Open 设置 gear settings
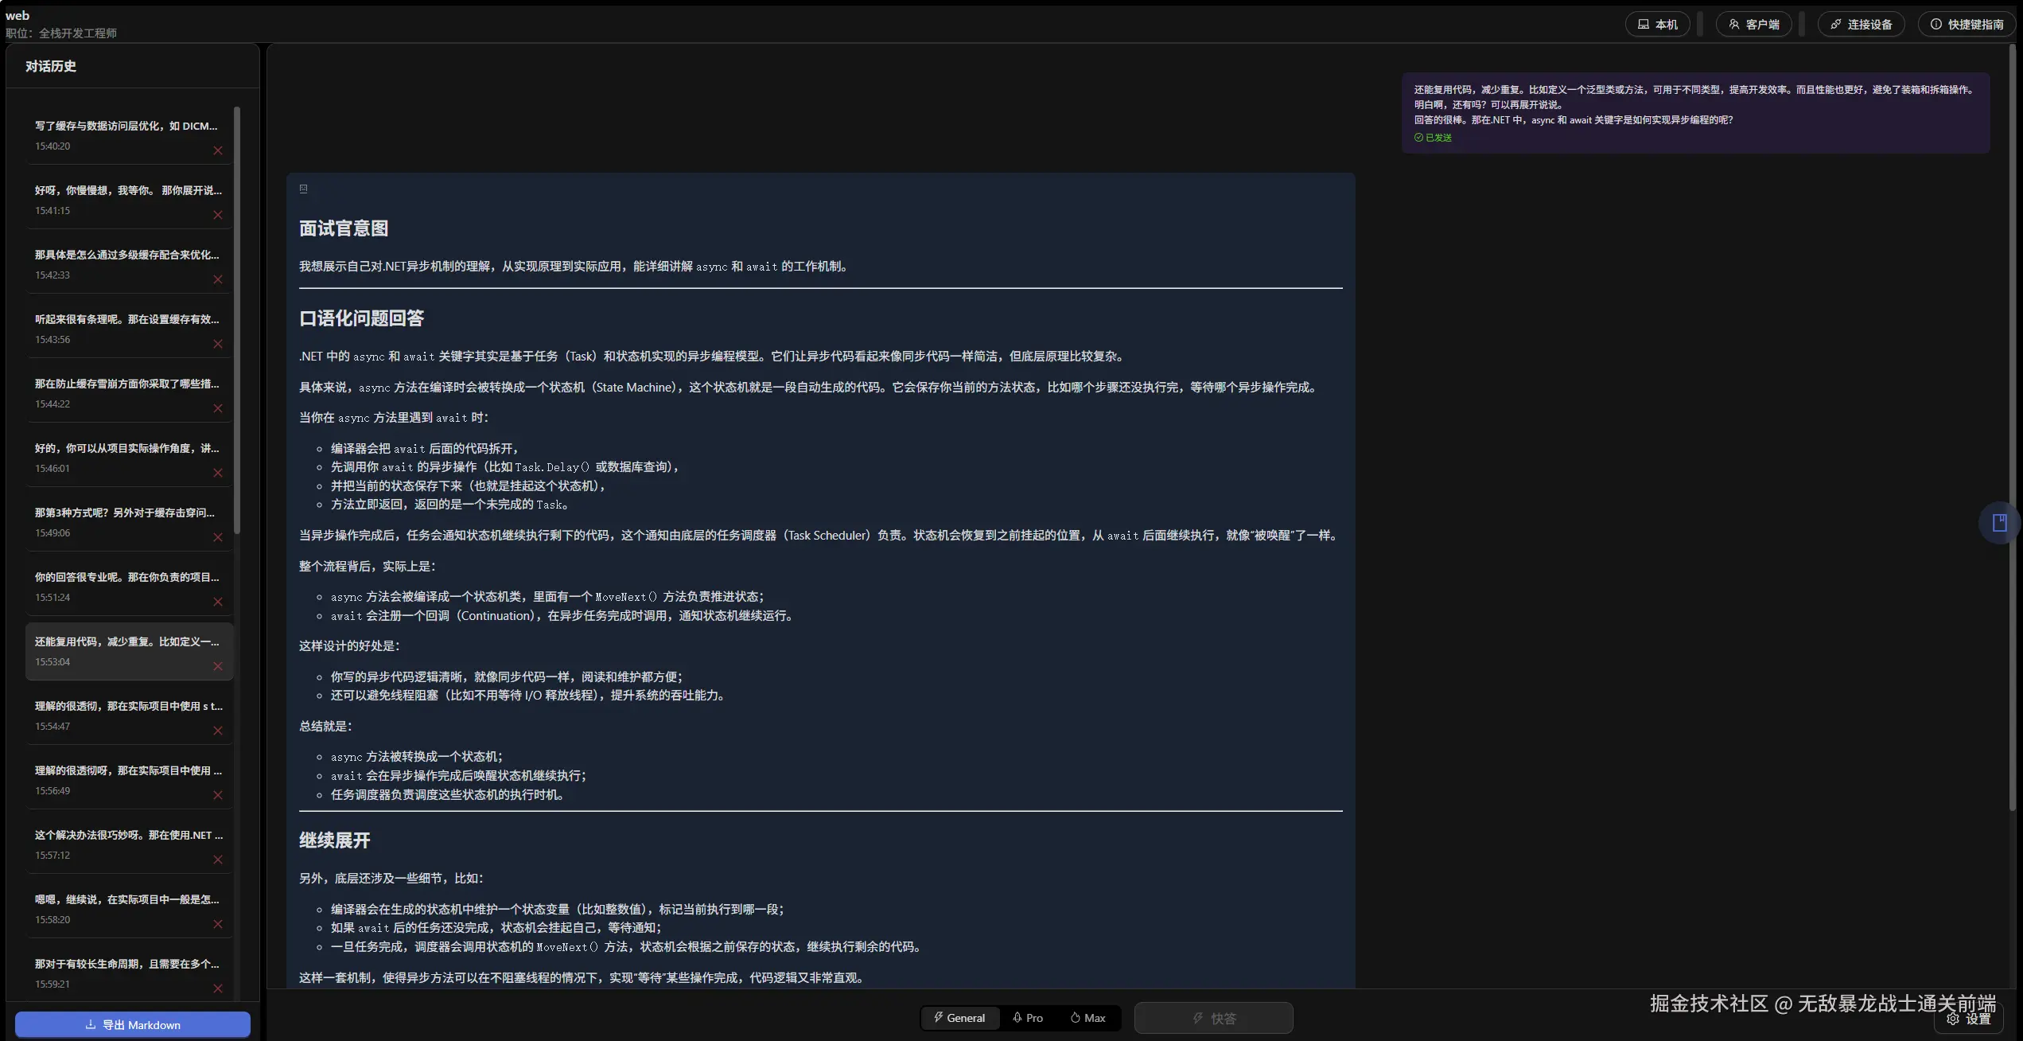Screen dimensions: 2023x1041 [1968, 1019]
